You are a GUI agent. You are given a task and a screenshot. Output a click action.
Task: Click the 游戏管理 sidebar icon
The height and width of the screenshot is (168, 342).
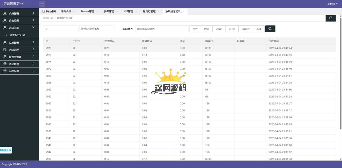[x=5, y=50]
